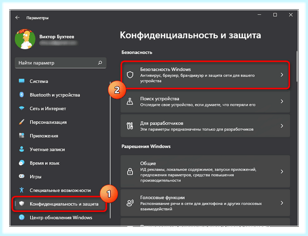Open Bluetooth и устройства section

55,95
